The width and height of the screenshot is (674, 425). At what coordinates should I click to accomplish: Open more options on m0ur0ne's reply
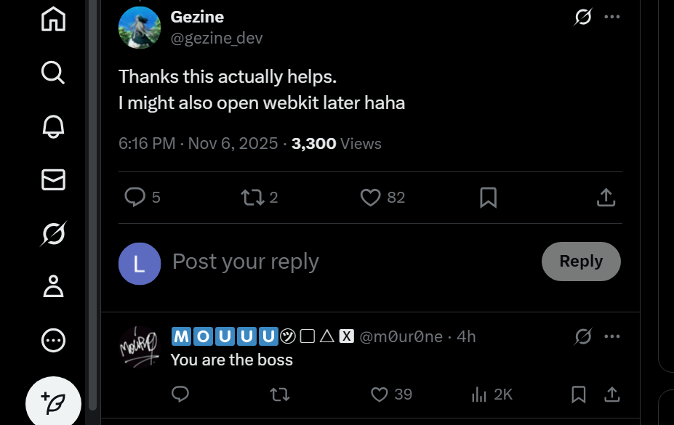pyautogui.click(x=612, y=336)
